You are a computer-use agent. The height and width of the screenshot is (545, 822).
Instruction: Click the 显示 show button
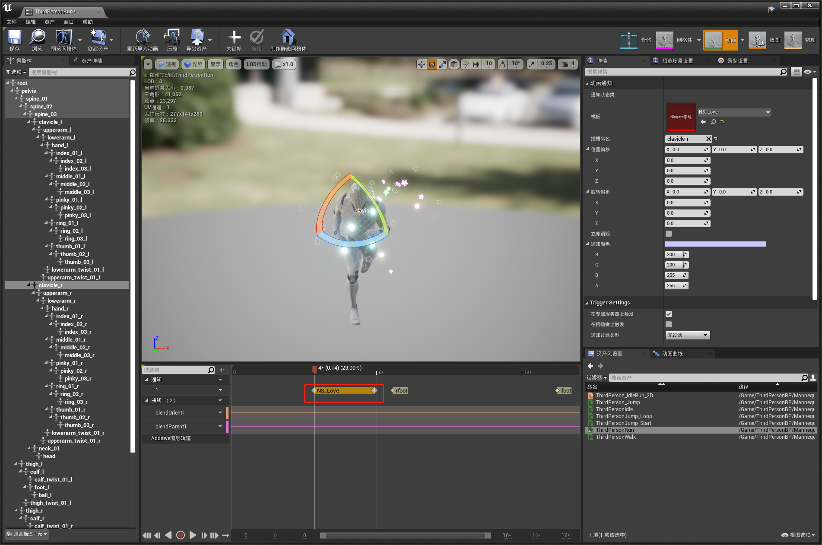point(216,64)
